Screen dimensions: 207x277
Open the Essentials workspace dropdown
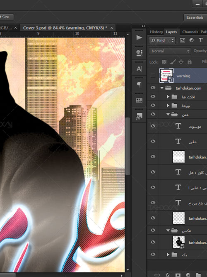point(195,17)
